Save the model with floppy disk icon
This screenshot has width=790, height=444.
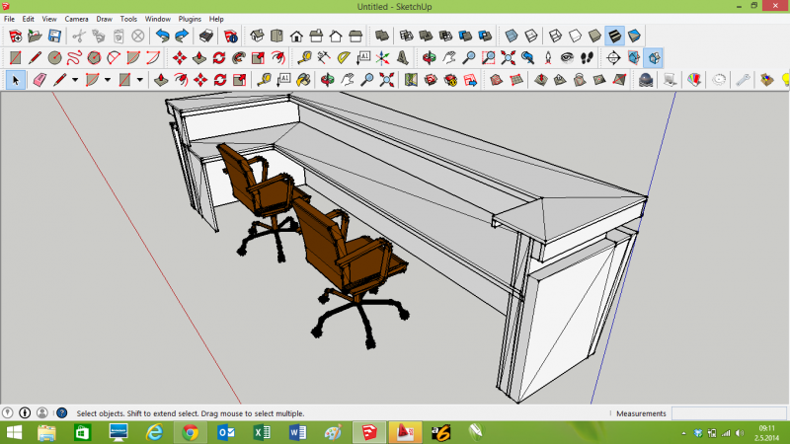pyautogui.click(x=54, y=36)
